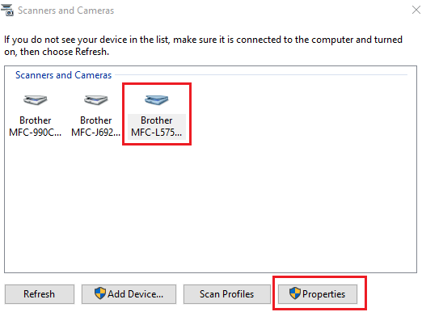Select the Brother MFC-990C scanner icon
Viewport: 422px width, 312px height.
(36, 100)
